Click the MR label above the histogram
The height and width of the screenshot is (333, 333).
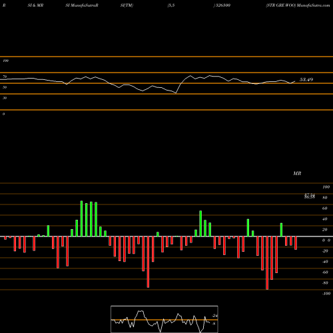tap(297, 173)
